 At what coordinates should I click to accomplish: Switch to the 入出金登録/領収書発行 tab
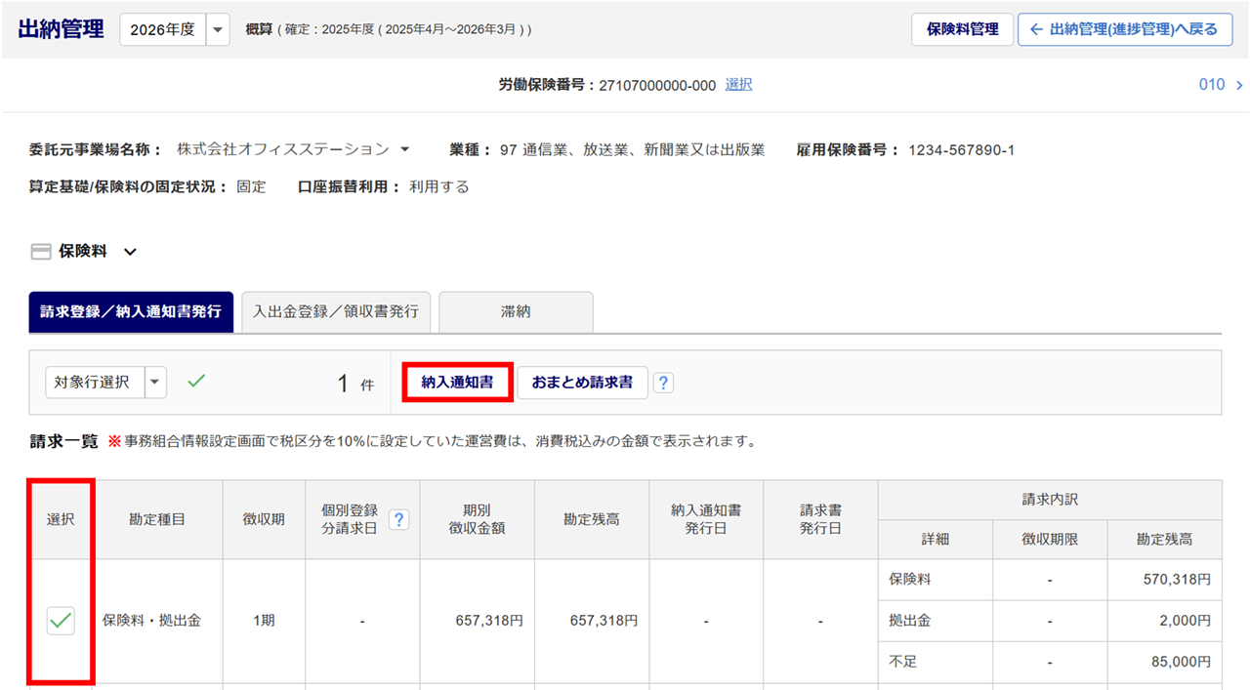pos(335,312)
